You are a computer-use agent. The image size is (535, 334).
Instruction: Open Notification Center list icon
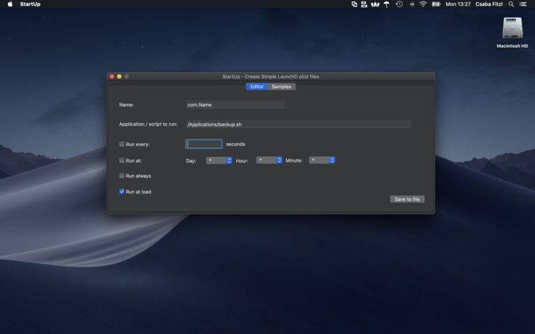point(523,4)
